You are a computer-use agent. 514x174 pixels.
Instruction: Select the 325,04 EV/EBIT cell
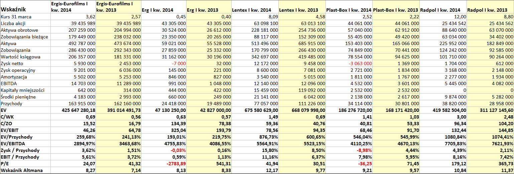coord(163,130)
